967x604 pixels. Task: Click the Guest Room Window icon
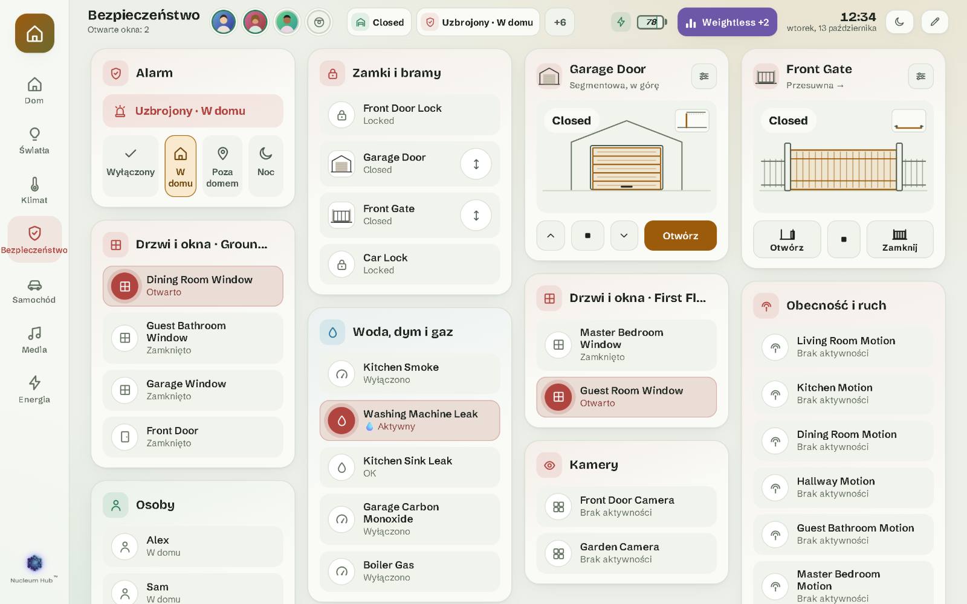(x=558, y=397)
